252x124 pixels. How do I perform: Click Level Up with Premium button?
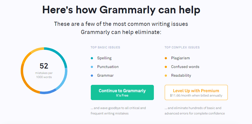point(196,92)
